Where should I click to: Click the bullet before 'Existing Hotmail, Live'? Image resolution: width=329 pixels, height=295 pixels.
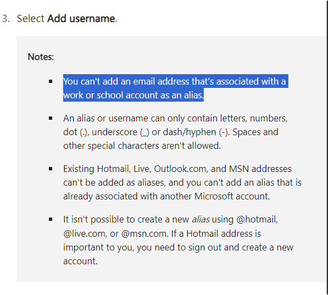(x=51, y=169)
